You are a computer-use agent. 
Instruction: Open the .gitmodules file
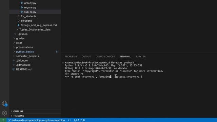tap(23, 65)
